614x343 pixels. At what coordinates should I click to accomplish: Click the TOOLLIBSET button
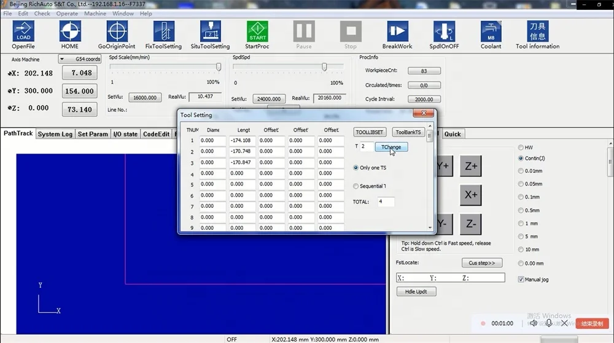click(x=369, y=132)
